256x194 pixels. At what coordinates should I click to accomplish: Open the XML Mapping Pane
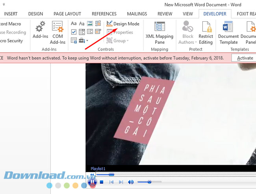coord(160,33)
